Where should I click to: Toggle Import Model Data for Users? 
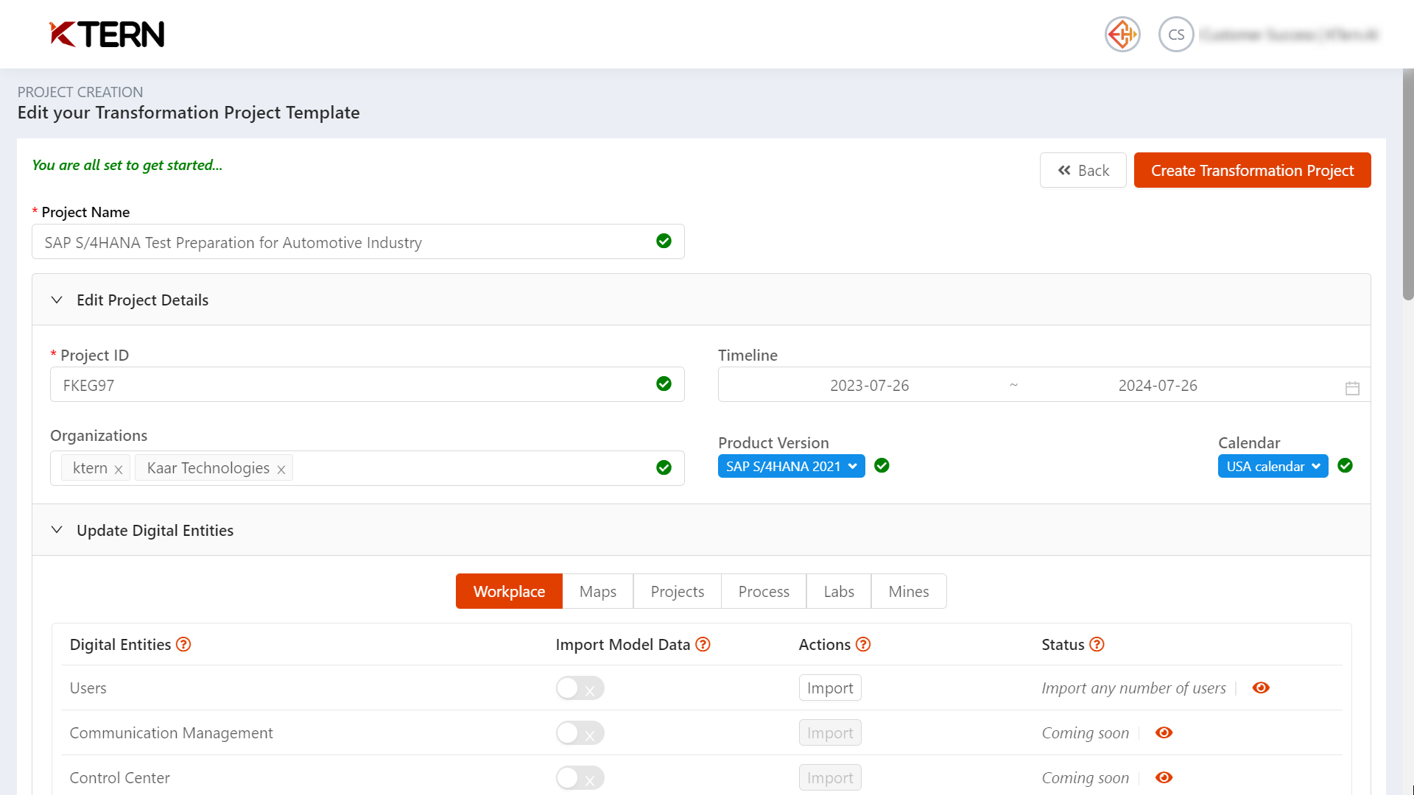pyautogui.click(x=580, y=688)
